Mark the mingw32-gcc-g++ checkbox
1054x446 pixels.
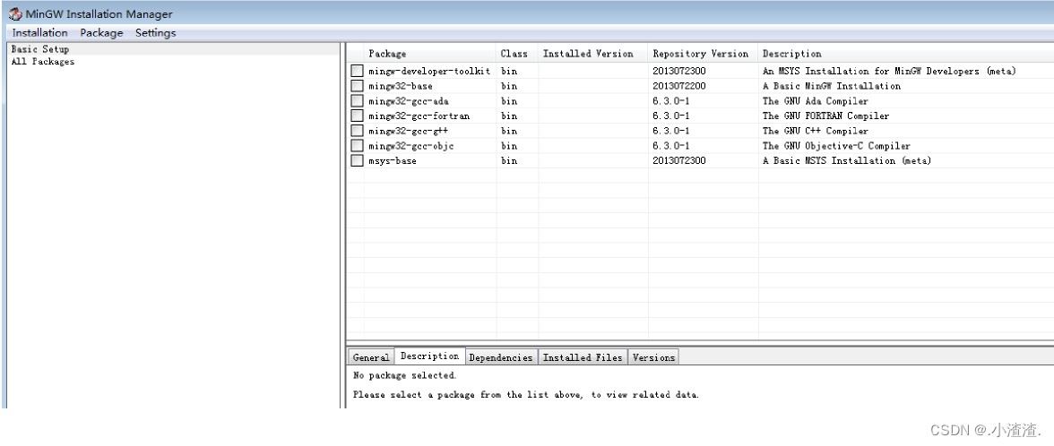pos(357,131)
